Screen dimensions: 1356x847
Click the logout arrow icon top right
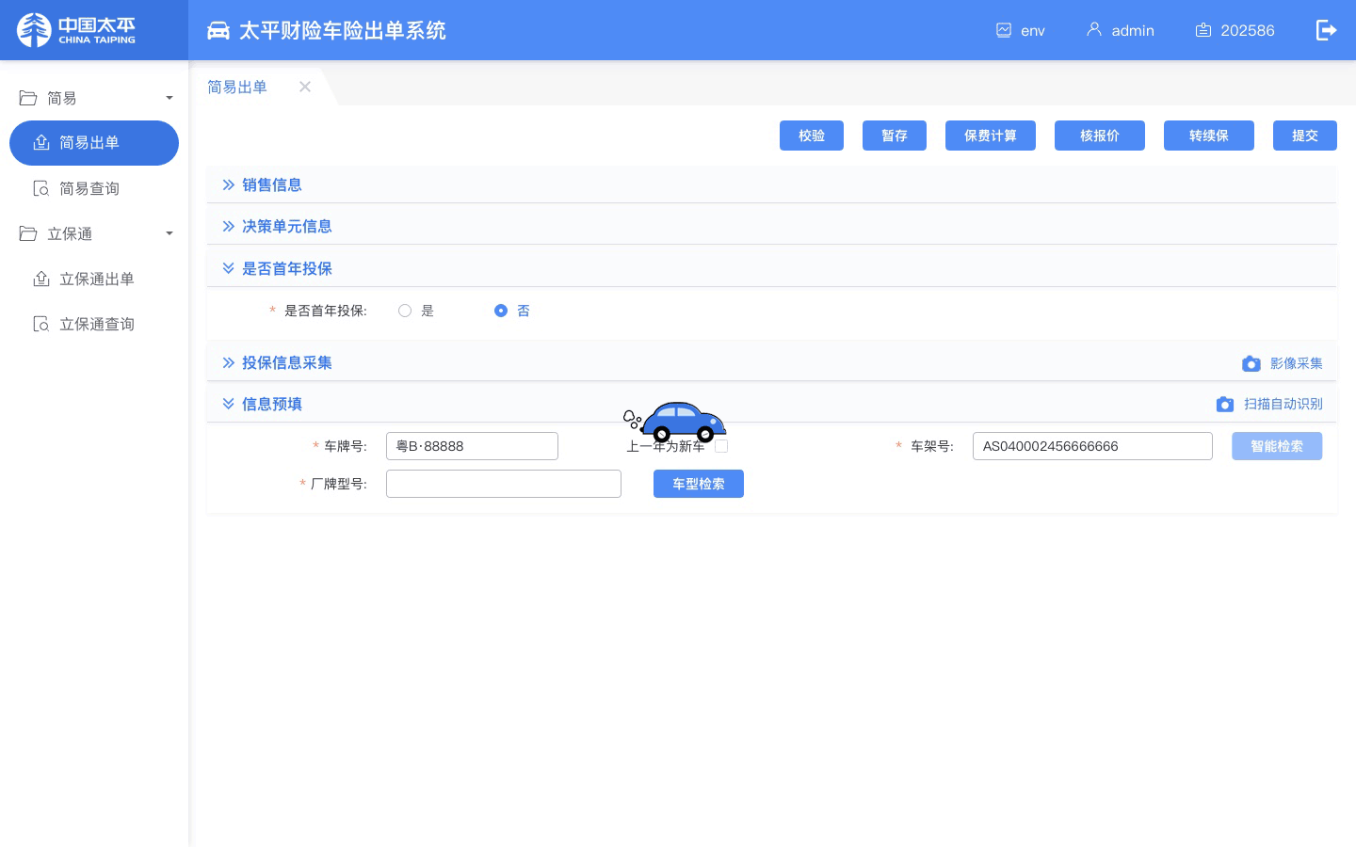1328,30
